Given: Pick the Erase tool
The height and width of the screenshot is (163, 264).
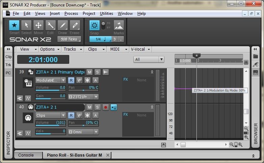Looking at the screenshot, I should point(75,25).
